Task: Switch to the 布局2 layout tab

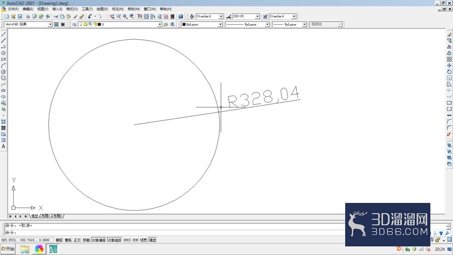Action: point(58,216)
